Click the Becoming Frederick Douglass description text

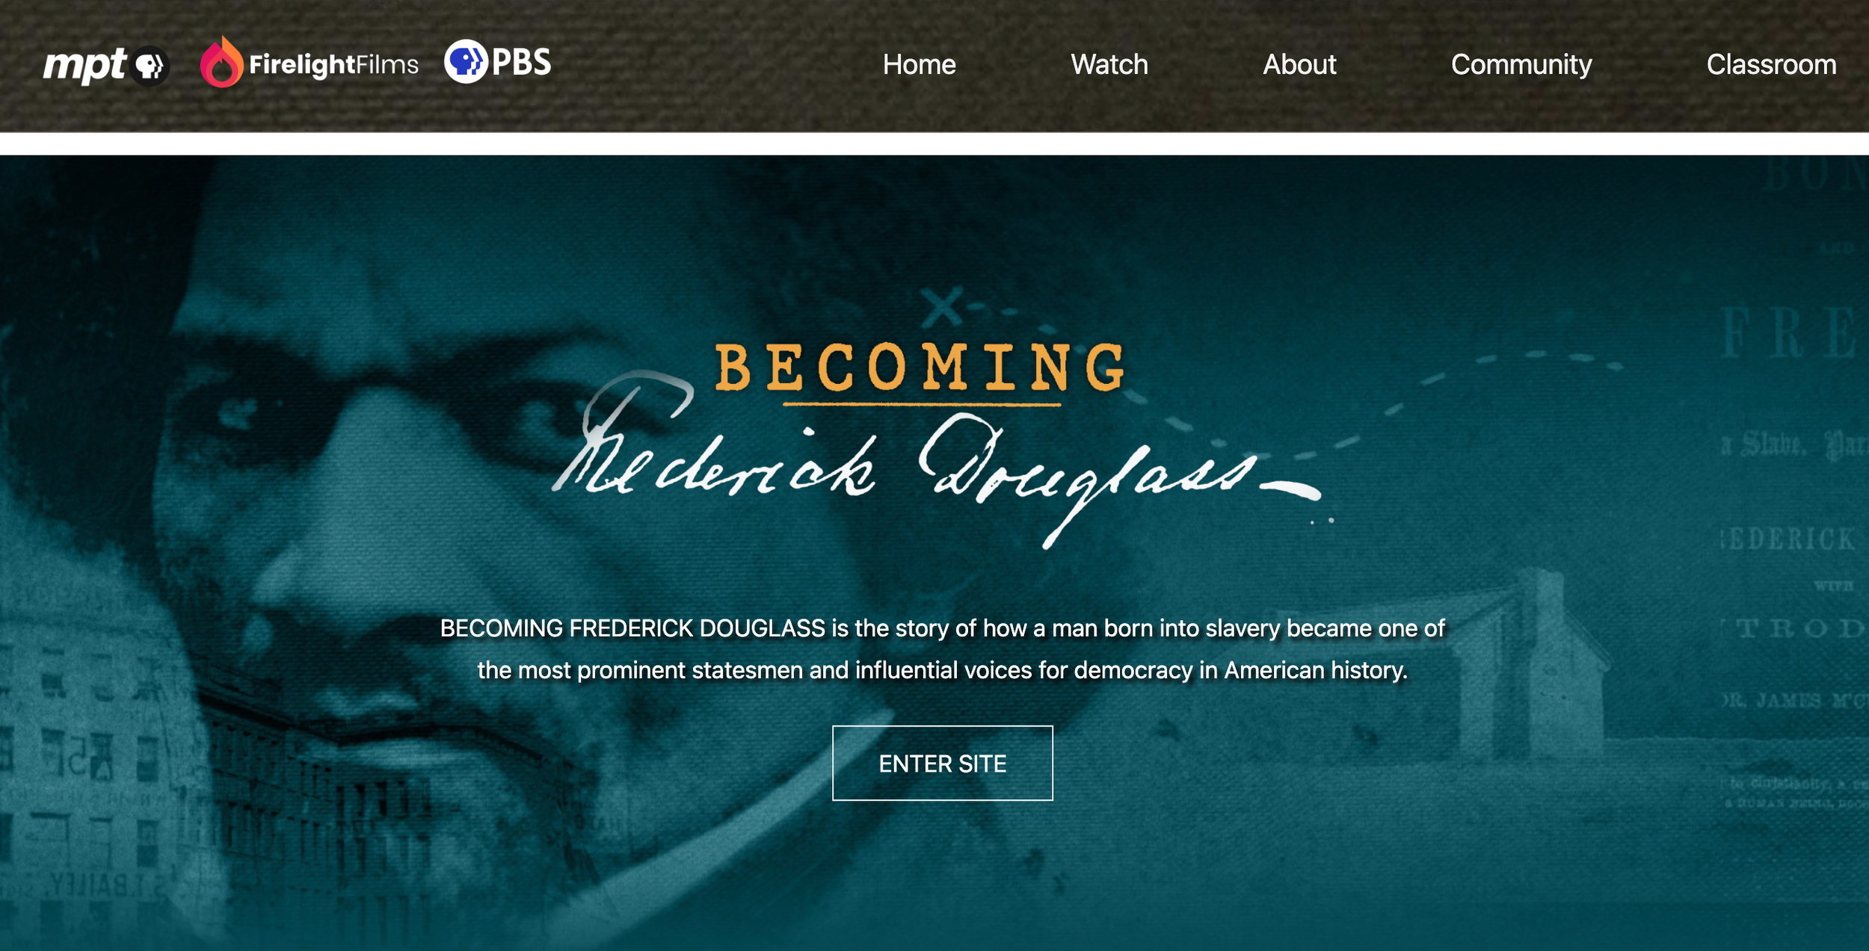click(942, 649)
